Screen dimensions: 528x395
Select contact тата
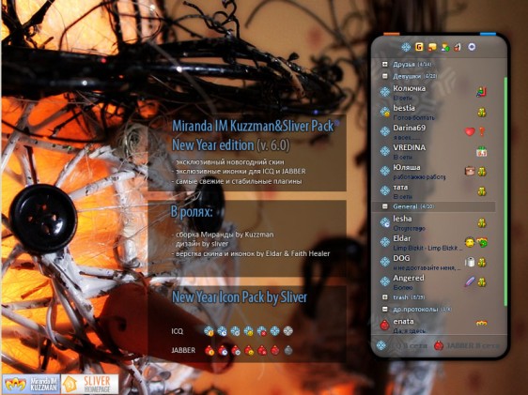(433, 191)
